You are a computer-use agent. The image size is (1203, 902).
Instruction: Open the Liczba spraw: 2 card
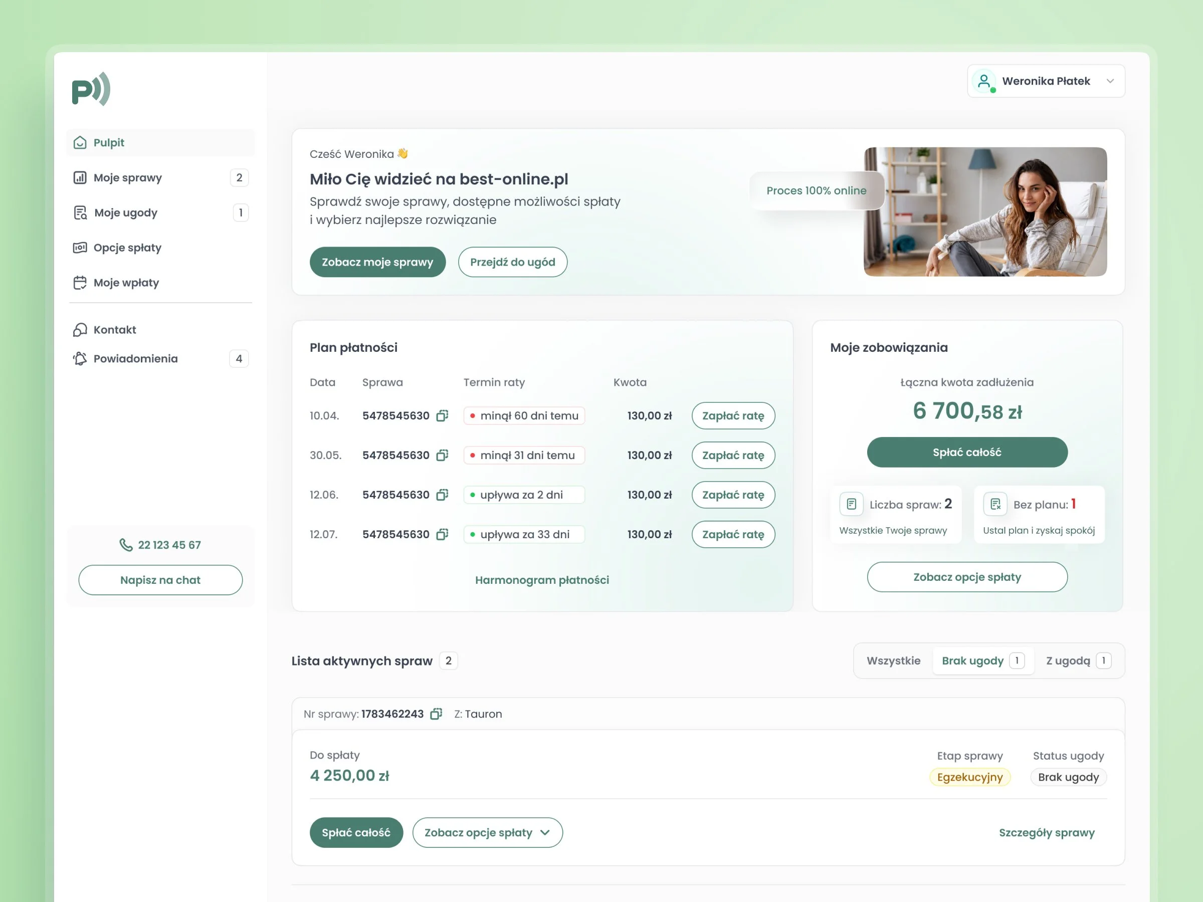pos(896,514)
